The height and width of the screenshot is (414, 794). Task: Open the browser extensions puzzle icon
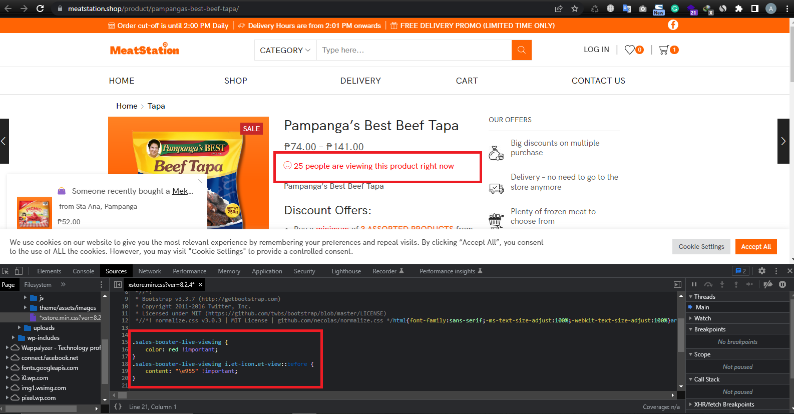[738, 9]
